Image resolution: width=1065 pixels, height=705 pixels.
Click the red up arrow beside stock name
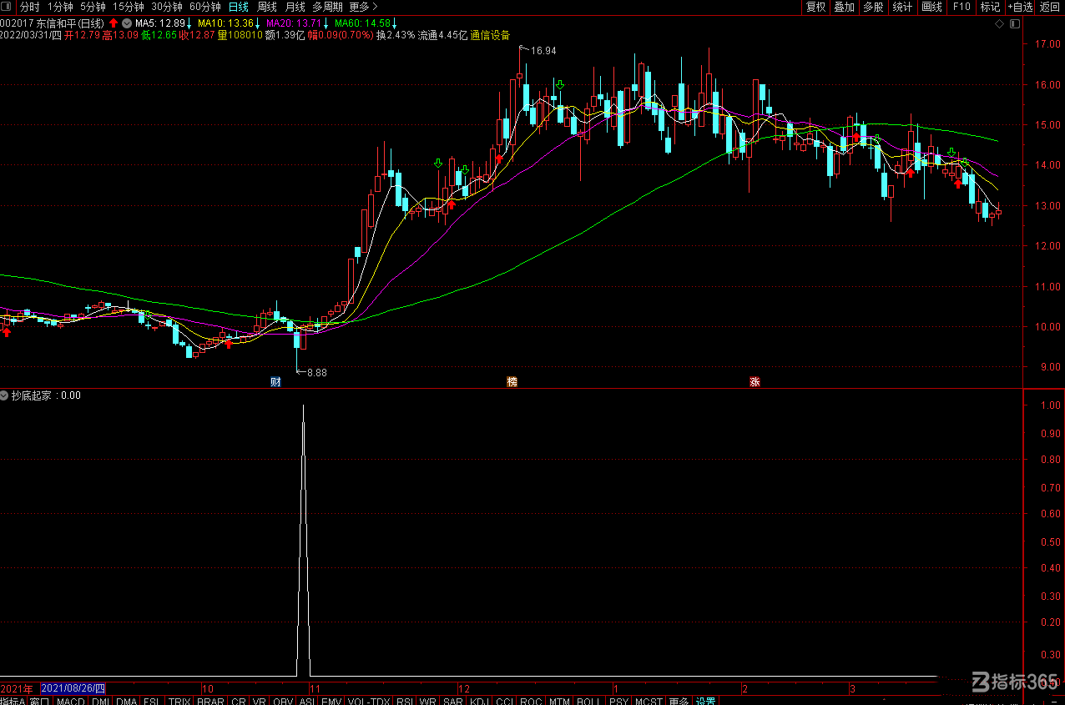point(114,23)
